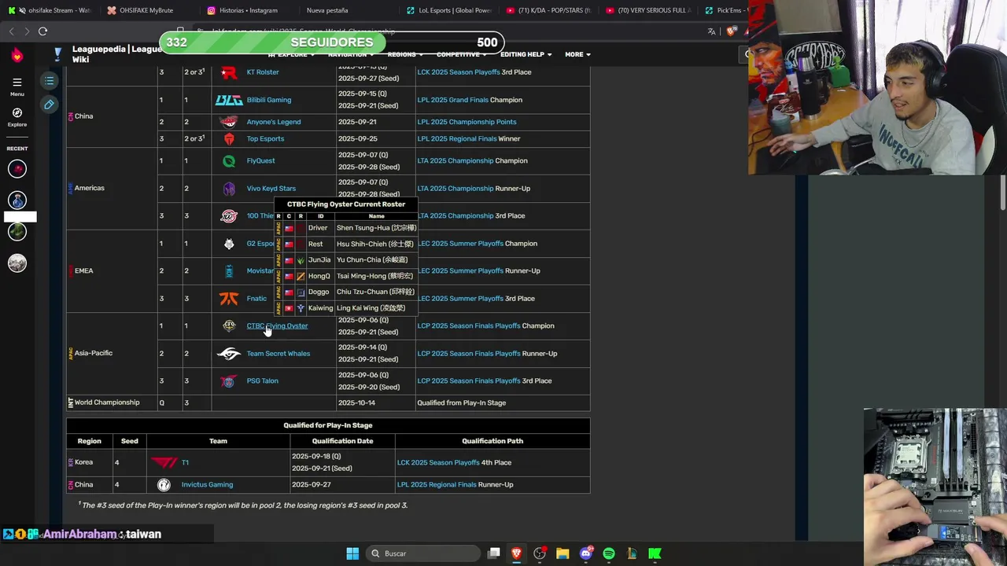Click the Anyone's Legend team logo
This screenshot has width=1007, height=566.
(229, 122)
